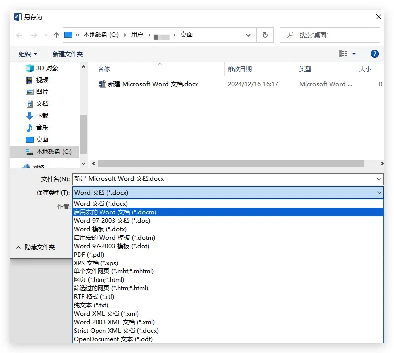Image resolution: width=394 pixels, height=353 pixels.
Task: Choose 单个文件网页 (*.mht;*.mhtml)
Action: (x=228, y=271)
